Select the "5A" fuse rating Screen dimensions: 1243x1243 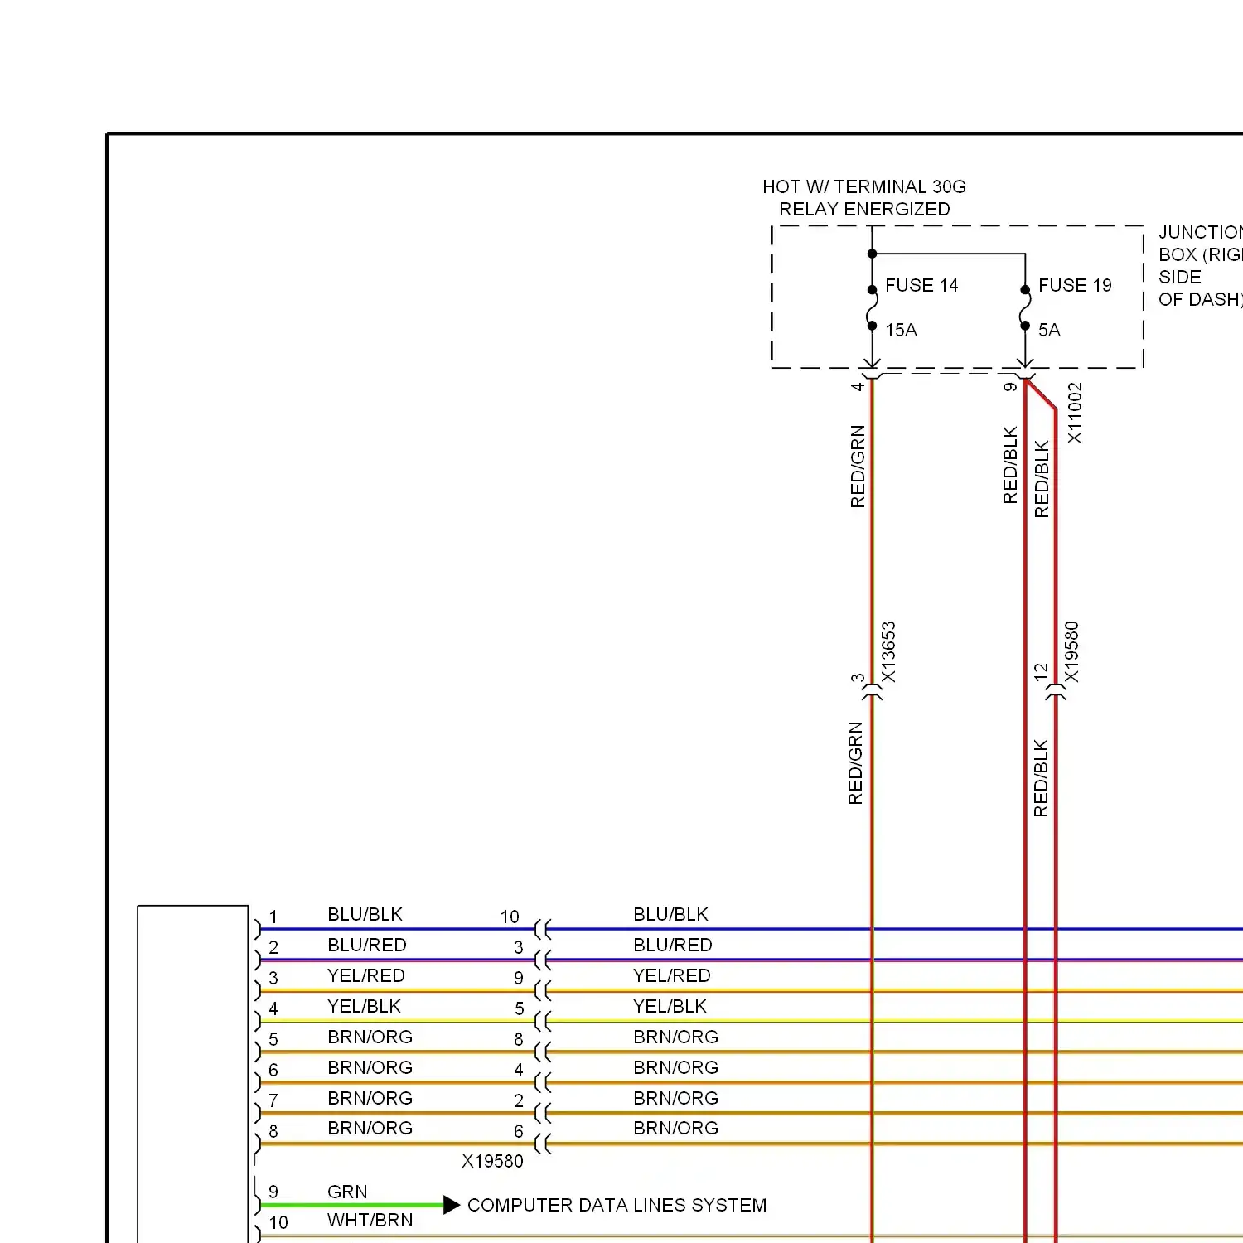1049,330
